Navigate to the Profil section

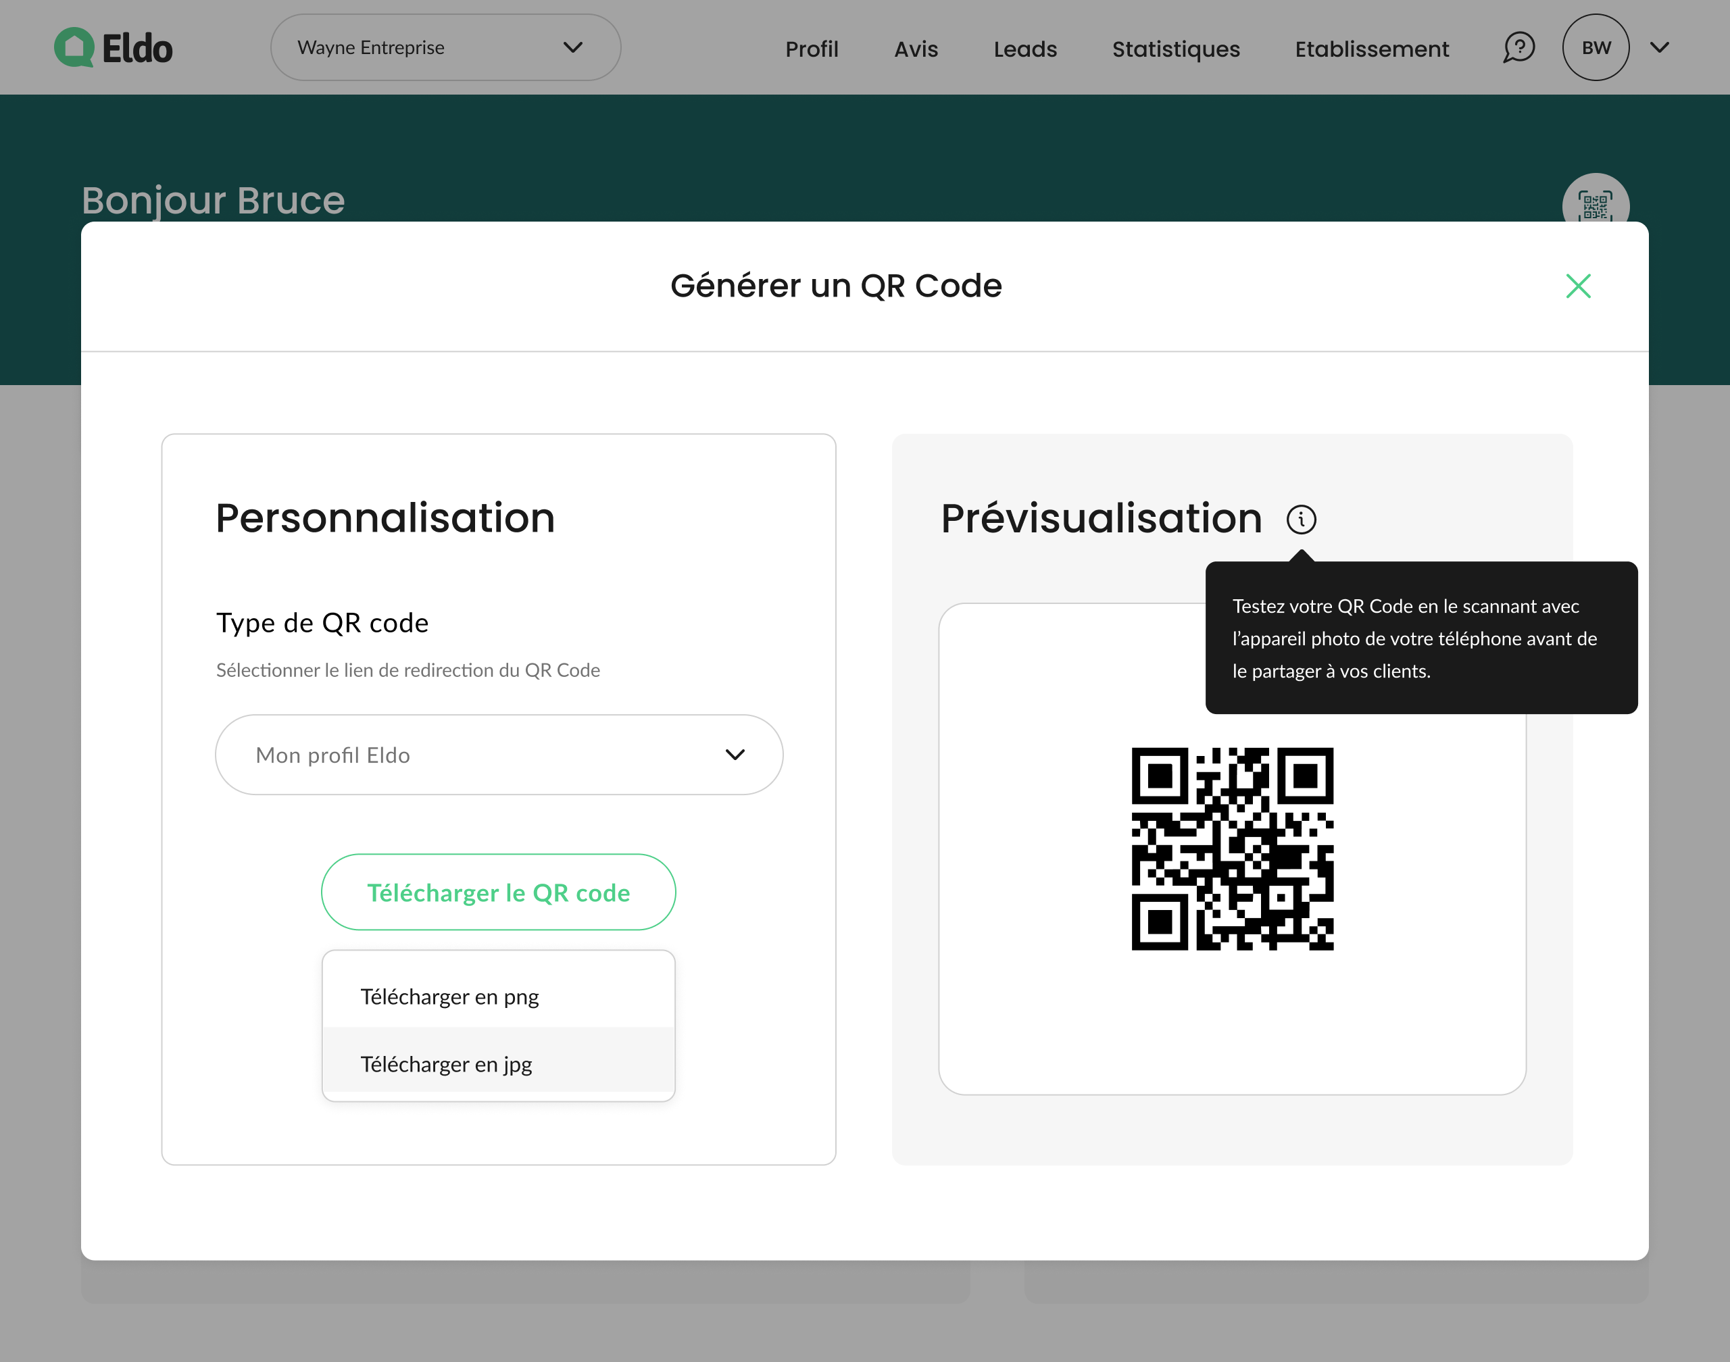pos(811,49)
